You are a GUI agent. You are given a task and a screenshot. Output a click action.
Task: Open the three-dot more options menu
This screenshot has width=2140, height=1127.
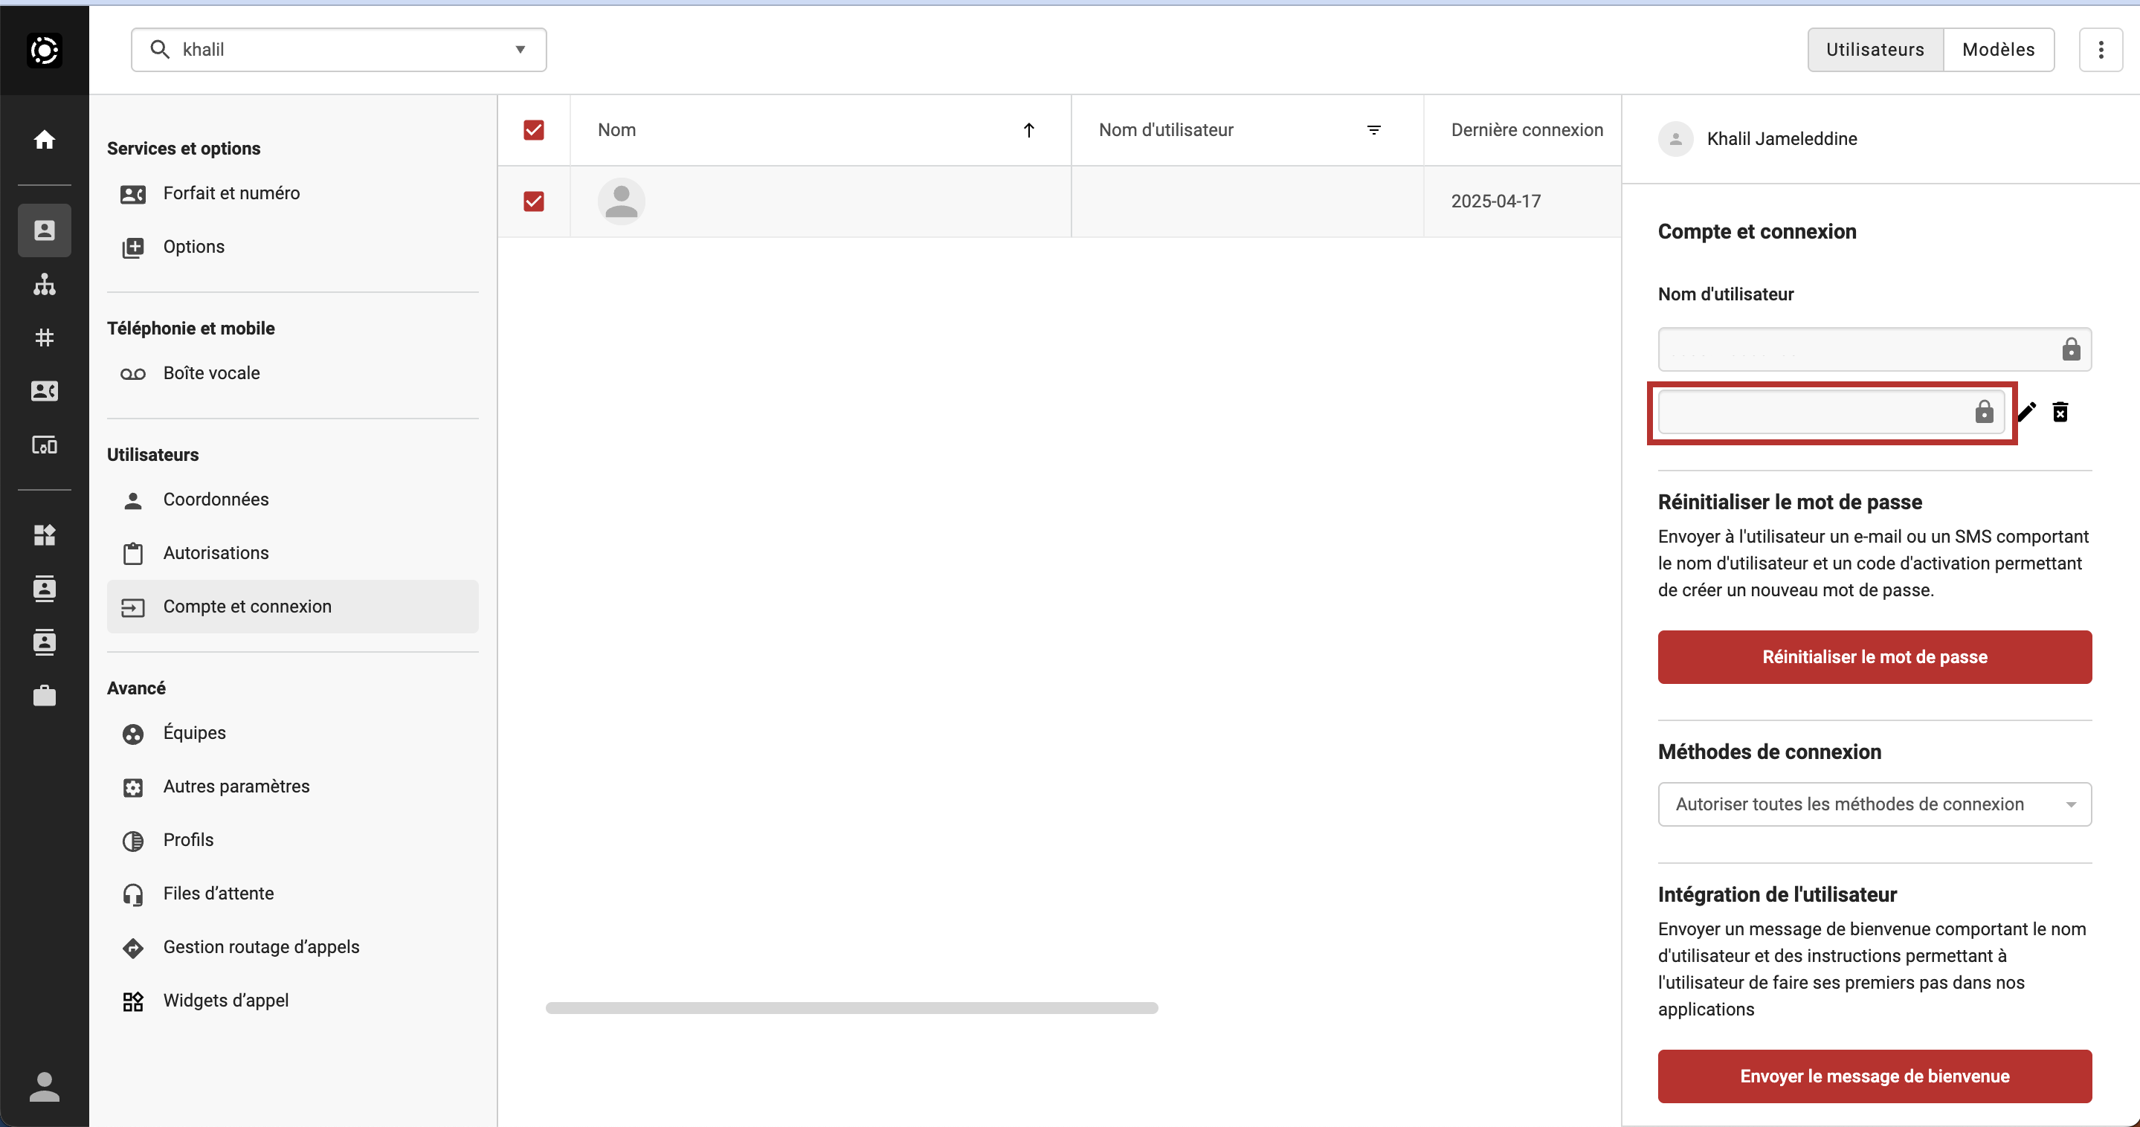[2101, 50]
